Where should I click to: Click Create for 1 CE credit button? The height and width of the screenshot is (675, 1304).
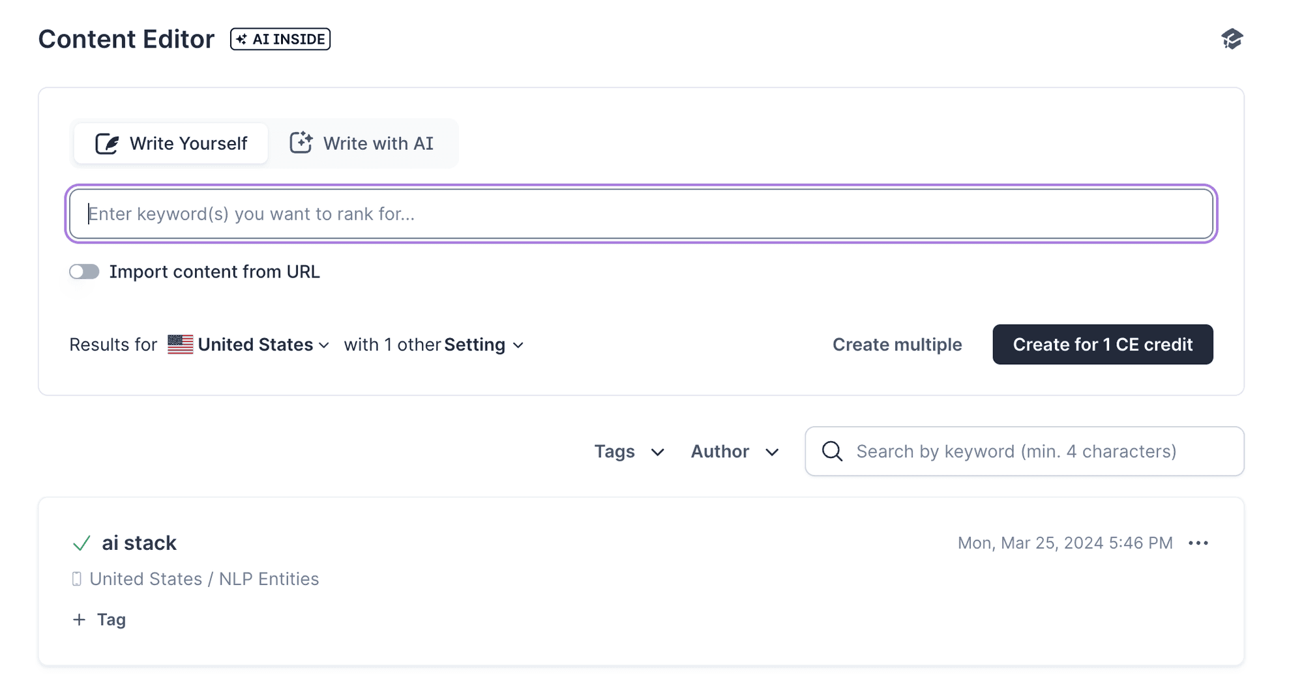(1103, 344)
